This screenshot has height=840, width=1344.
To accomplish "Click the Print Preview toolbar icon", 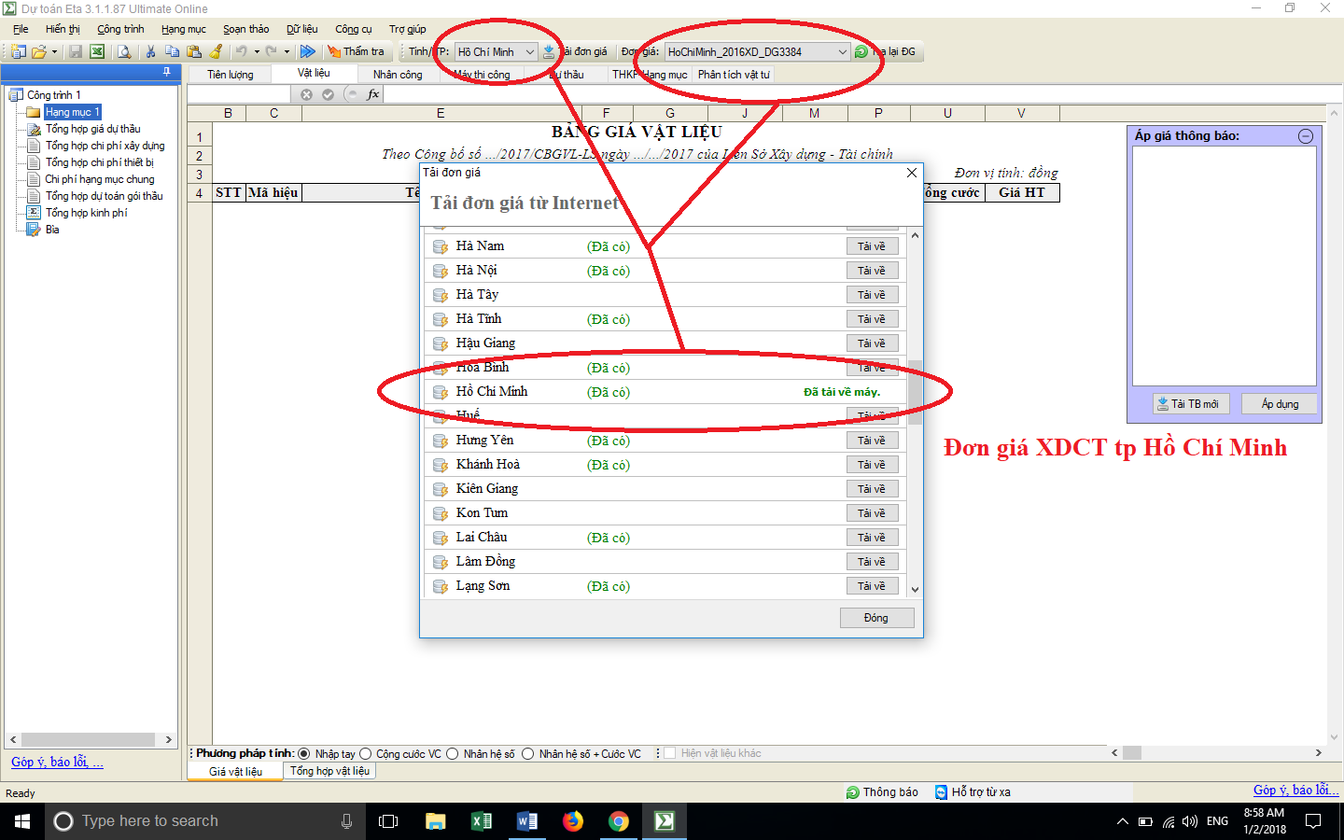I will [x=124, y=52].
